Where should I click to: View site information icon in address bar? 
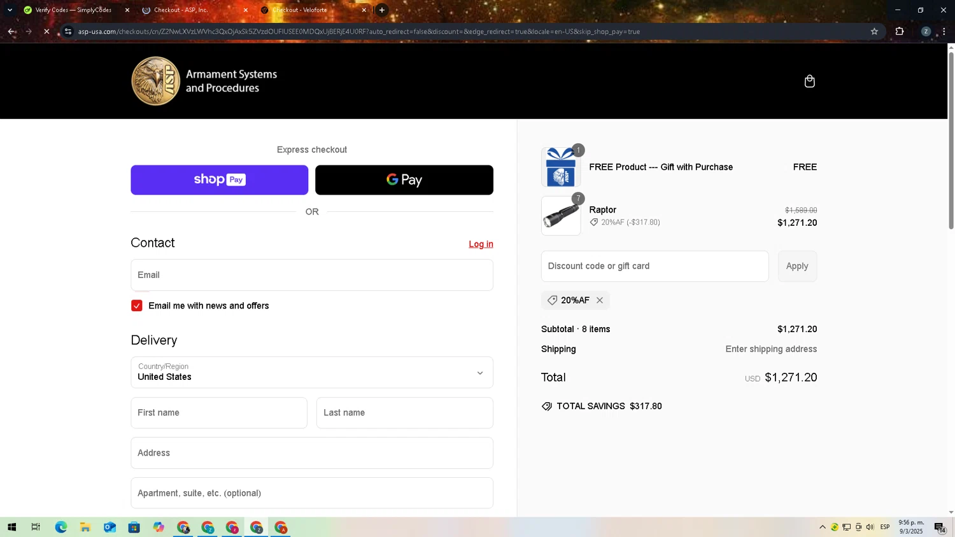pyautogui.click(x=68, y=31)
